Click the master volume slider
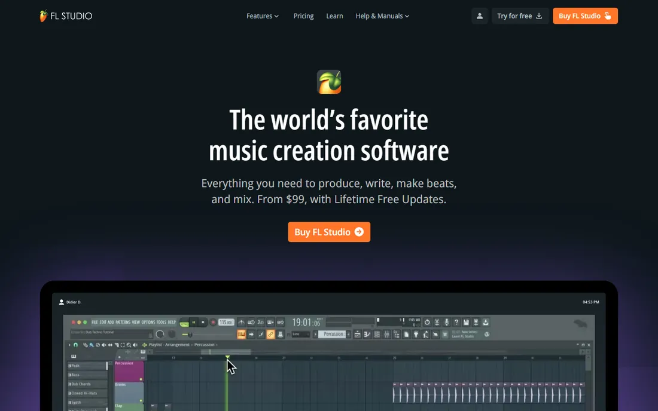The height and width of the screenshot is (411, 658). 208,335
